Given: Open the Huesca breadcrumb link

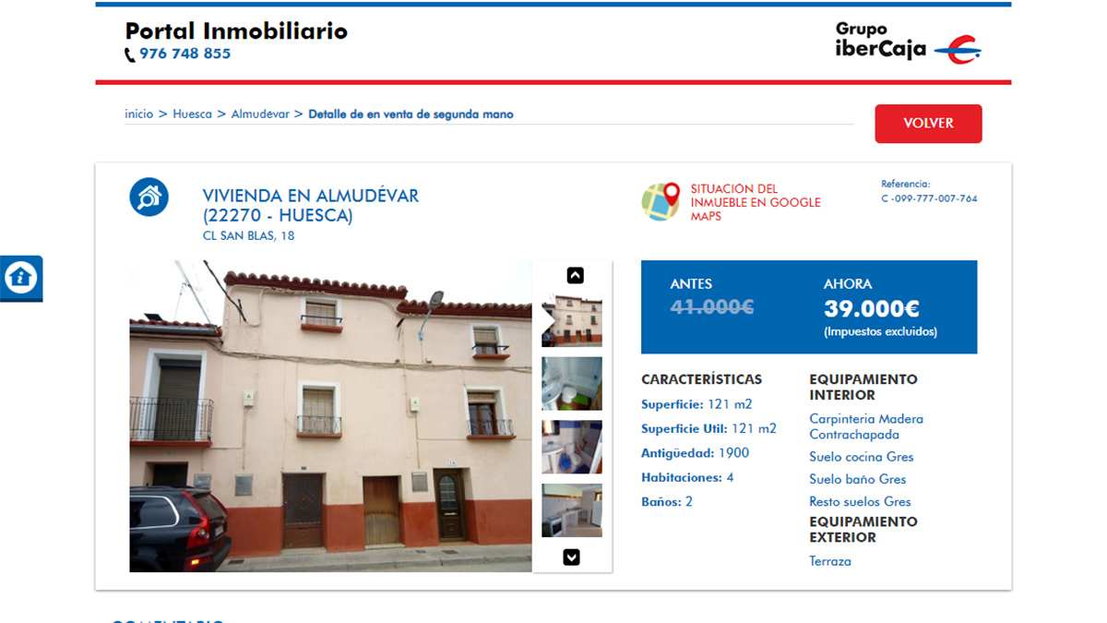Looking at the screenshot, I should (192, 114).
